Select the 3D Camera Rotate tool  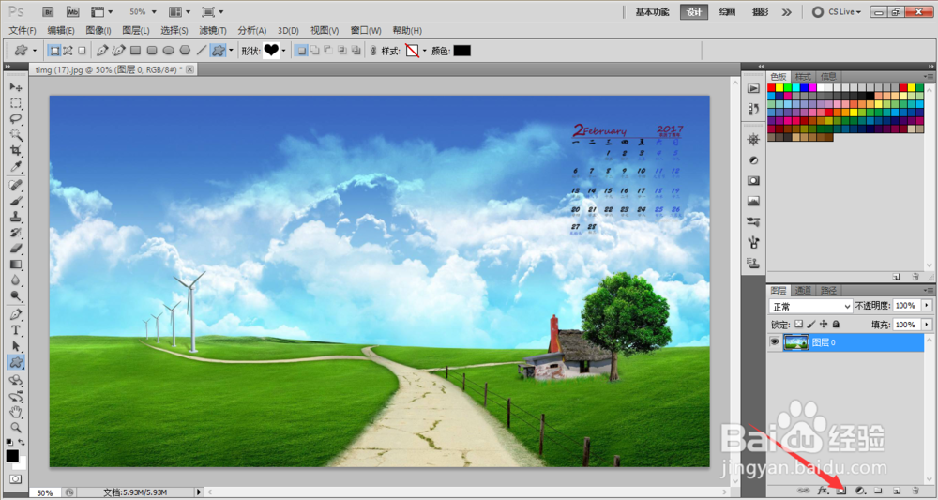click(16, 397)
